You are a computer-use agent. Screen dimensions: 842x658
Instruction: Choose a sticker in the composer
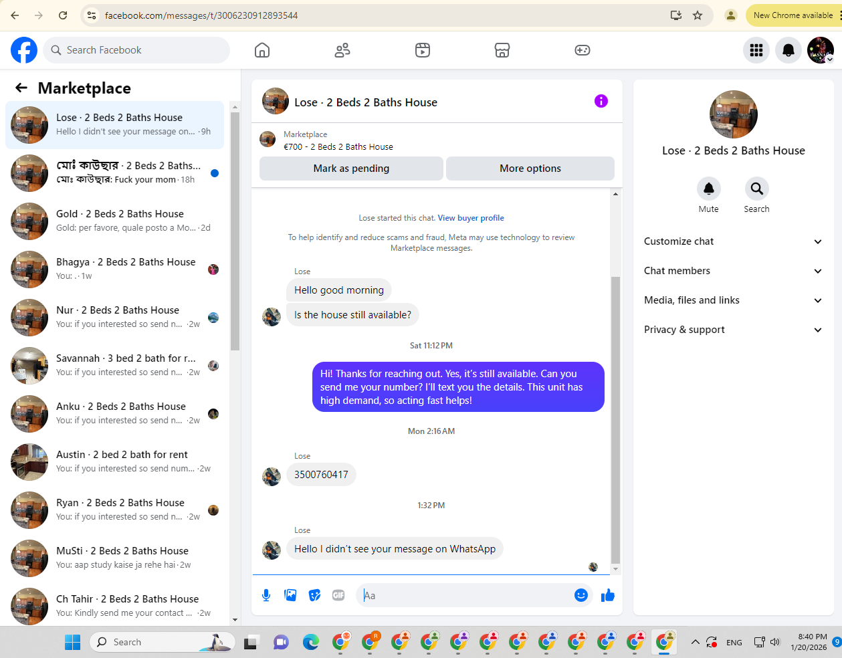click(314, 595)
